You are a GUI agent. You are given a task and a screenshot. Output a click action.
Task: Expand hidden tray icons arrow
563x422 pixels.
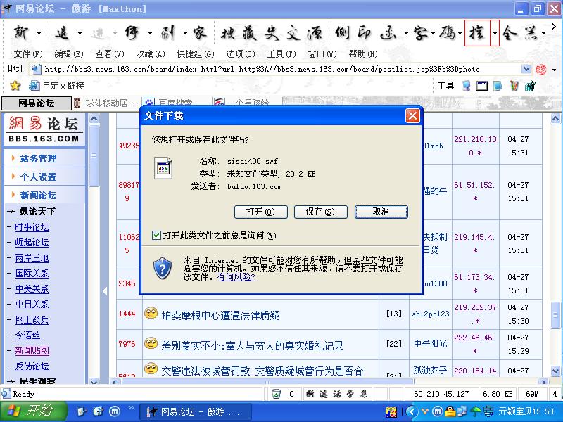(x=412, y=411)
